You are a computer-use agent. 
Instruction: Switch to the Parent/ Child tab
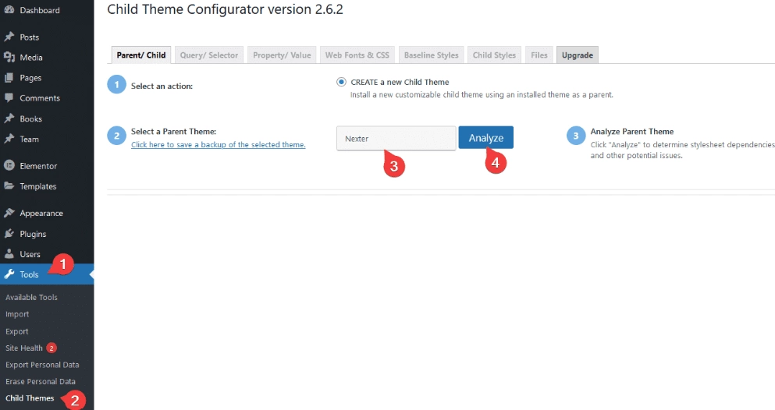coord(141,55)
